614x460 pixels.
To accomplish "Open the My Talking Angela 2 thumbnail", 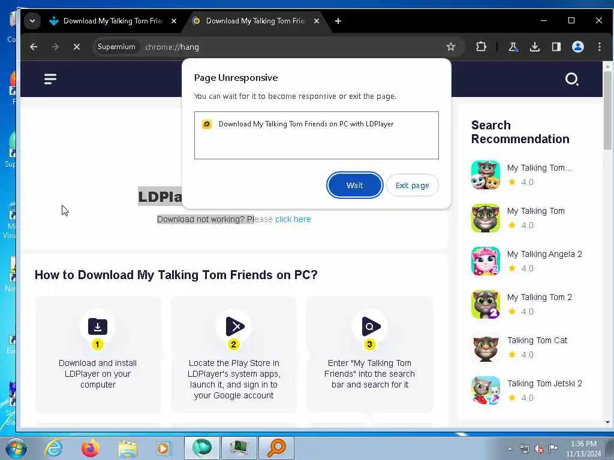I will (486, 261).
